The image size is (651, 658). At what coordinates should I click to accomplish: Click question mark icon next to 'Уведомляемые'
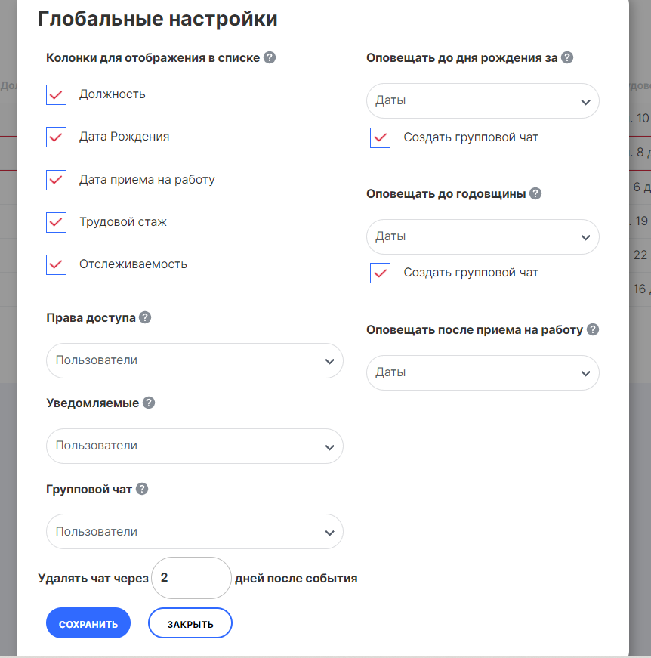(x=149, y=403)
